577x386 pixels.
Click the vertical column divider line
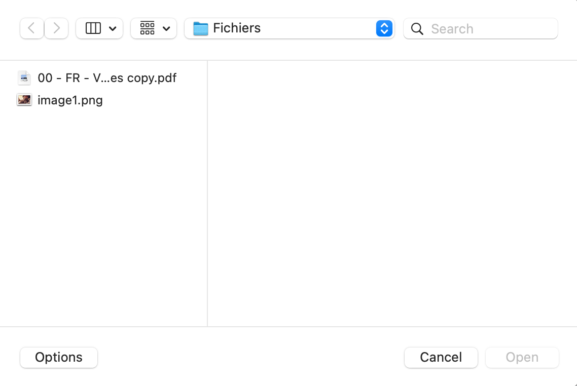point(207,192)
